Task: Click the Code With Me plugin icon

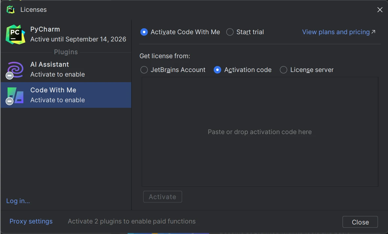Action: coord(15,95)
